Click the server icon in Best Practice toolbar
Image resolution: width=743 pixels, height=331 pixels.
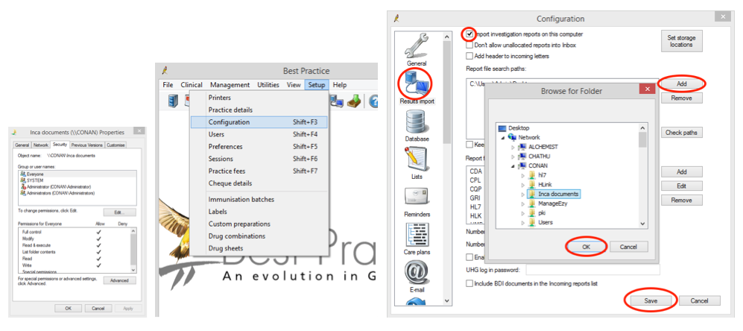coord(174,101)
